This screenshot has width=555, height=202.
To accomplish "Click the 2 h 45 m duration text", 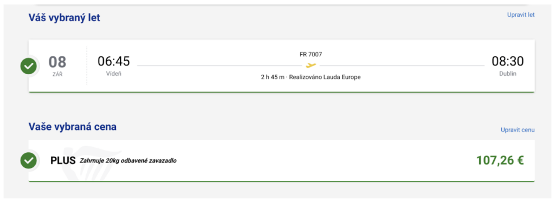I will [272, 77].
